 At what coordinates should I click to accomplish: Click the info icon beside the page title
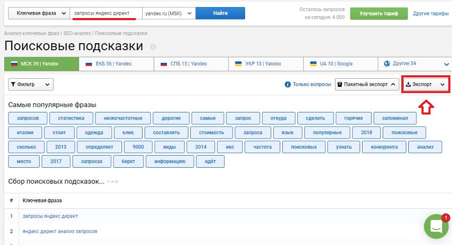coord(153,47)
